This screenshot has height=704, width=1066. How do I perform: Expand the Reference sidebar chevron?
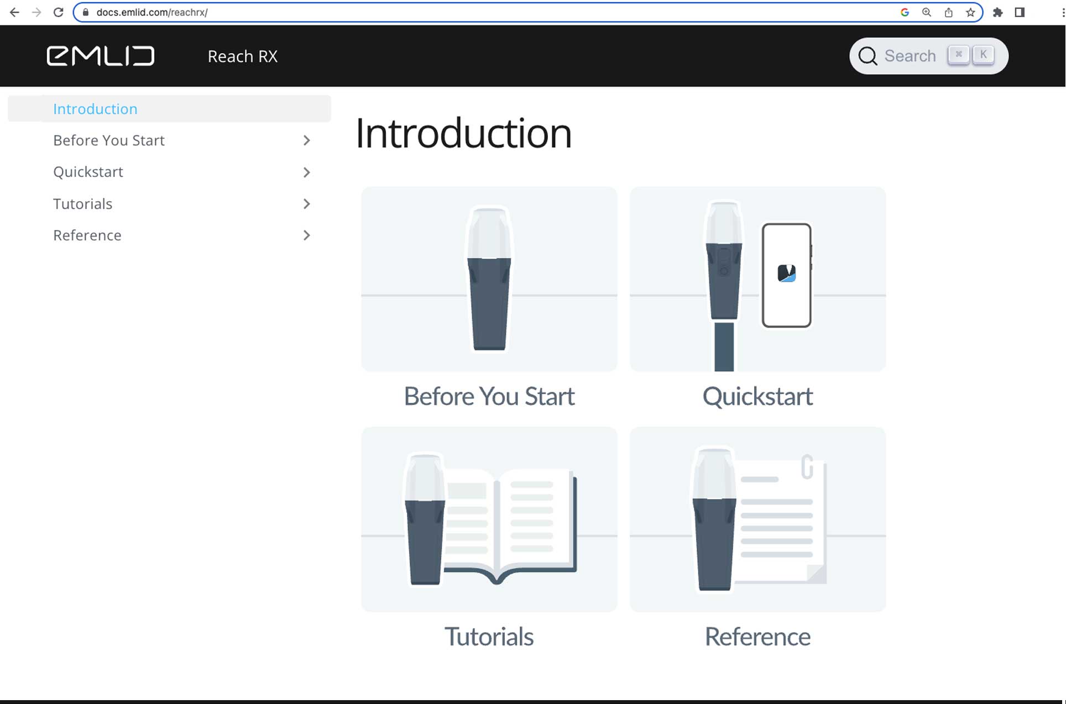[x=307, y=235]
